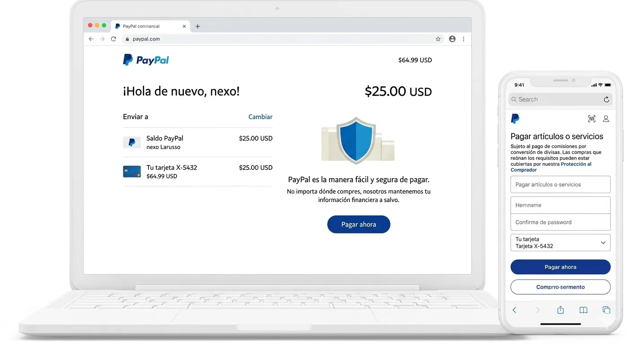The image size is (632, 344).
Task: Select the PayPal browser tab
Action: 150,26
